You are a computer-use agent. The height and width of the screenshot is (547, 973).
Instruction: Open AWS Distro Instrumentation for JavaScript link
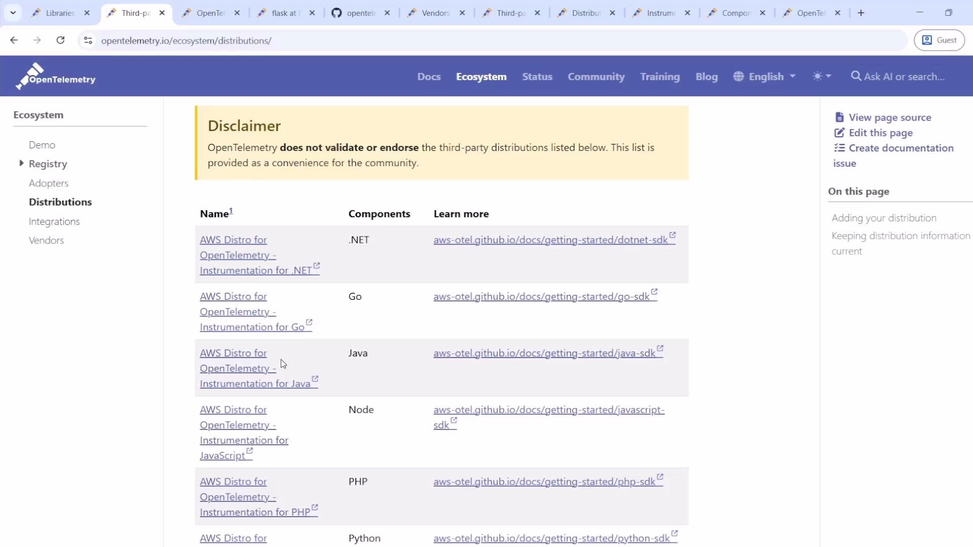click(244, 433)
